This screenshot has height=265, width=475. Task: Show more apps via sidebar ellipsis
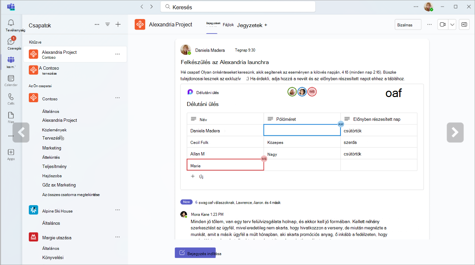(x=11, y=136)
